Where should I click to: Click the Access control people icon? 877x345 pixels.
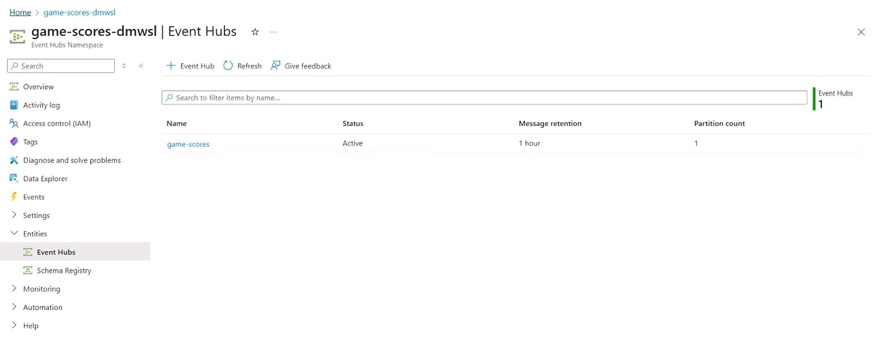point(14,123)
